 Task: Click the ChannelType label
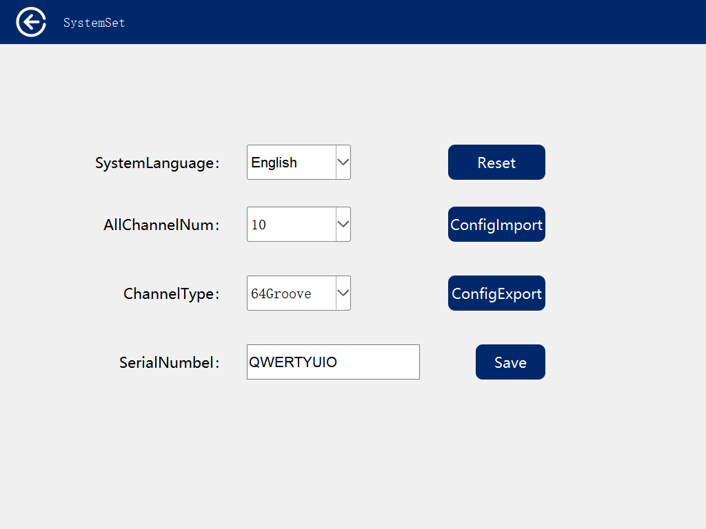(x=172, y=293)
